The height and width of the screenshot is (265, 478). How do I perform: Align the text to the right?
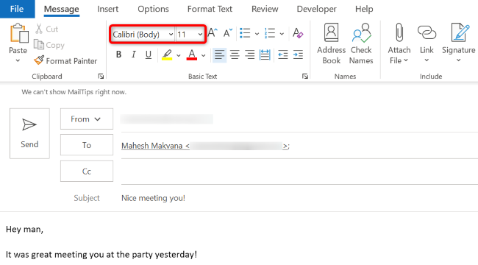(x=250, y=55)
